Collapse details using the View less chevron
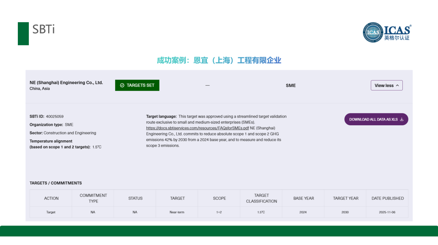Viewport: 438px width, 245px height. [397, 85]
